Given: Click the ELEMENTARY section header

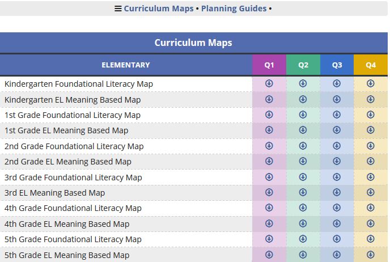Looking at the screenshot, I should click(126, 65).
